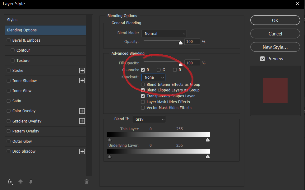Add another Color Overlay with plus icon

click(x=82, y=111)
